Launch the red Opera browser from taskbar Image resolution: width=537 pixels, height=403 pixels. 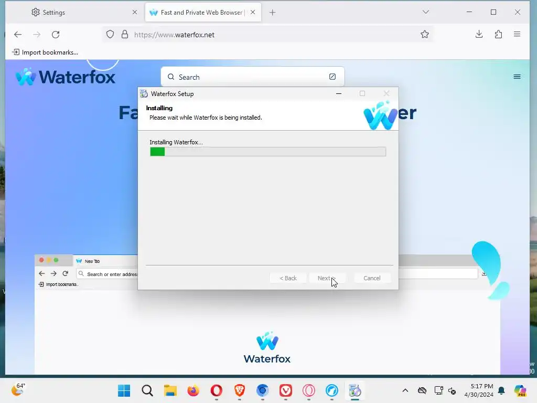coord(217,390)
